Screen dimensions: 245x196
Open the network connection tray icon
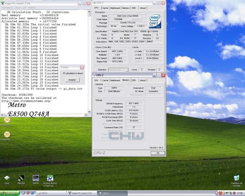coord(227,193)
